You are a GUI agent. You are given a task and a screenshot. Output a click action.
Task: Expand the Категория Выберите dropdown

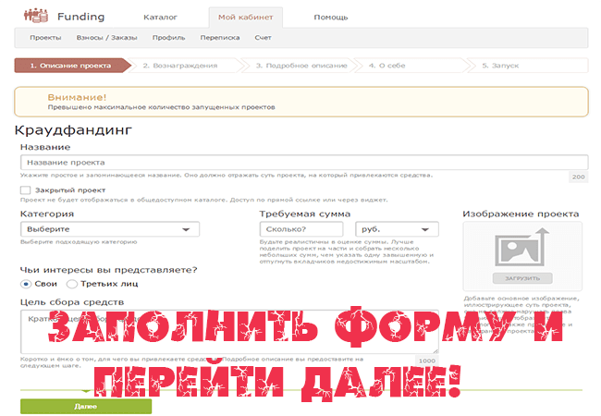tap(110, 229)
